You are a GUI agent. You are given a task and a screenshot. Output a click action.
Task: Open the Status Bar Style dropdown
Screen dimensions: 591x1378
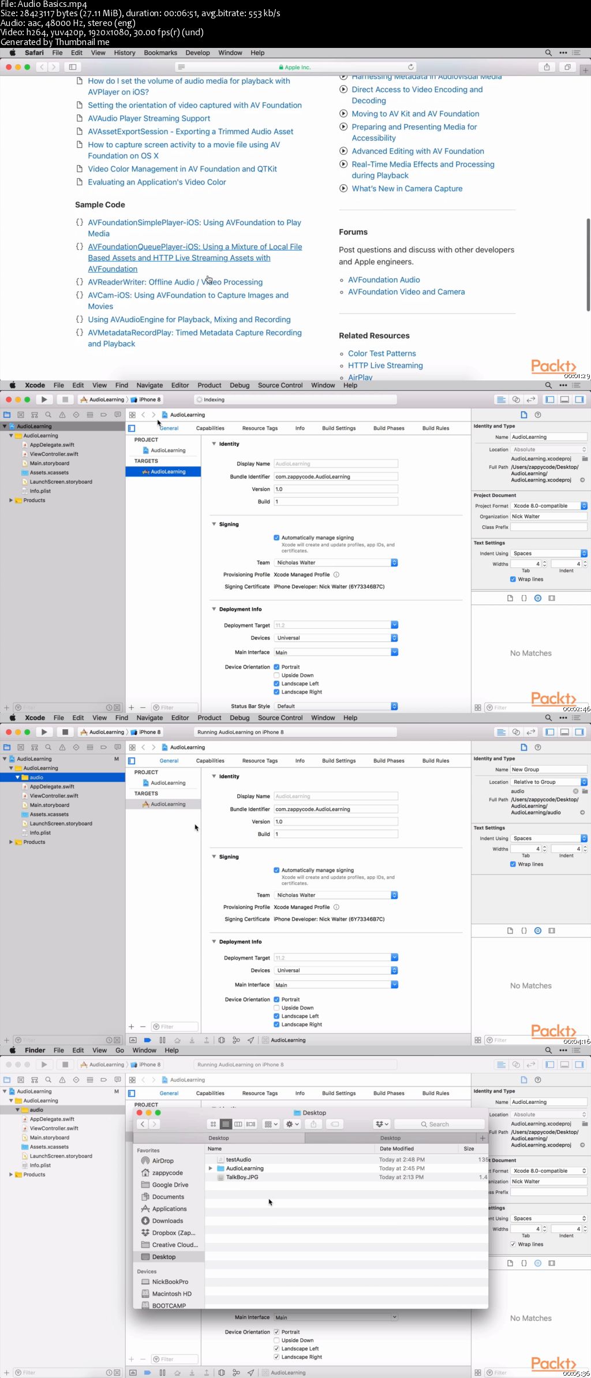336,706
